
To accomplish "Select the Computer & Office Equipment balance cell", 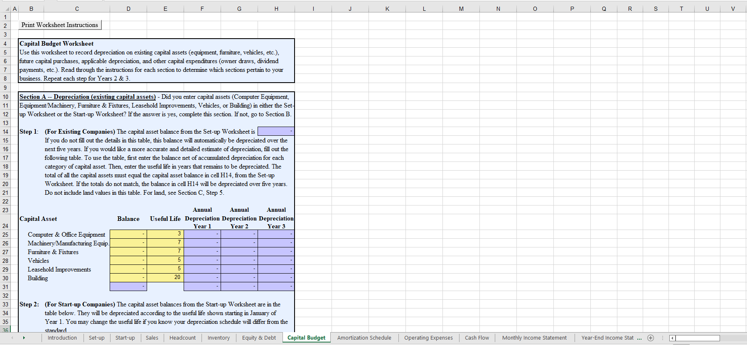I will coord(128,234).
